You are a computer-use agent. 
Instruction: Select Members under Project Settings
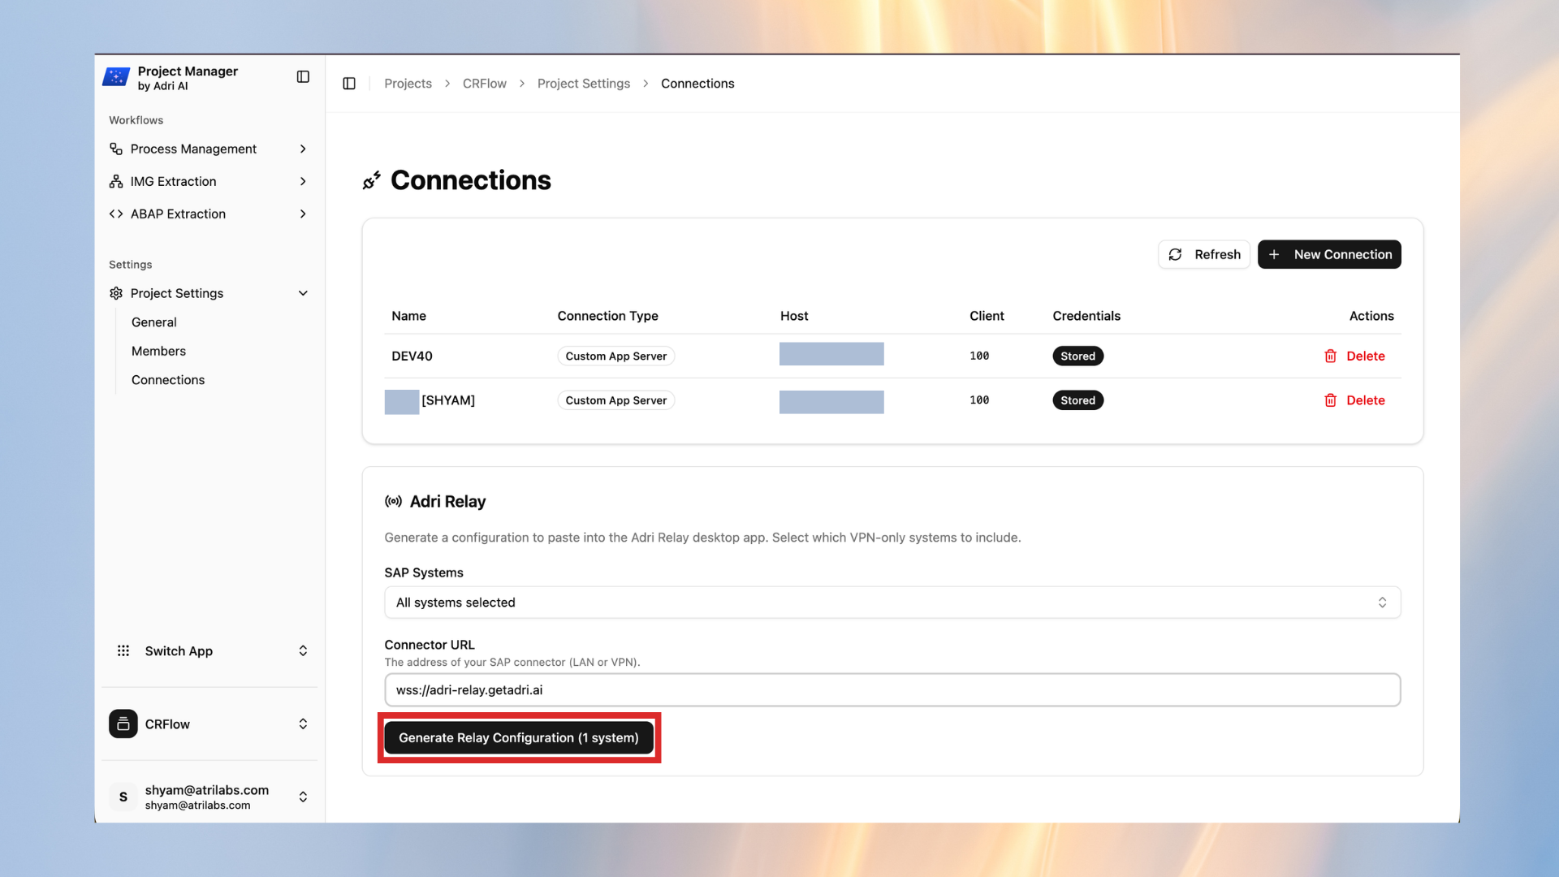coord(158,351)
